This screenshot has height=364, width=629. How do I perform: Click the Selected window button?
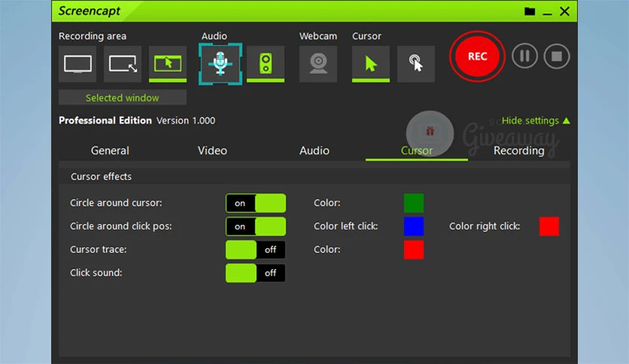(x=123, y=98)
